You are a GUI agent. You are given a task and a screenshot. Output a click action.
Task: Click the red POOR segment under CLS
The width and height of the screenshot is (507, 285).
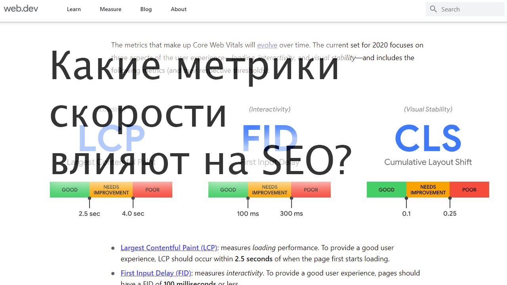pyautogui.click(x=469, y=190)
